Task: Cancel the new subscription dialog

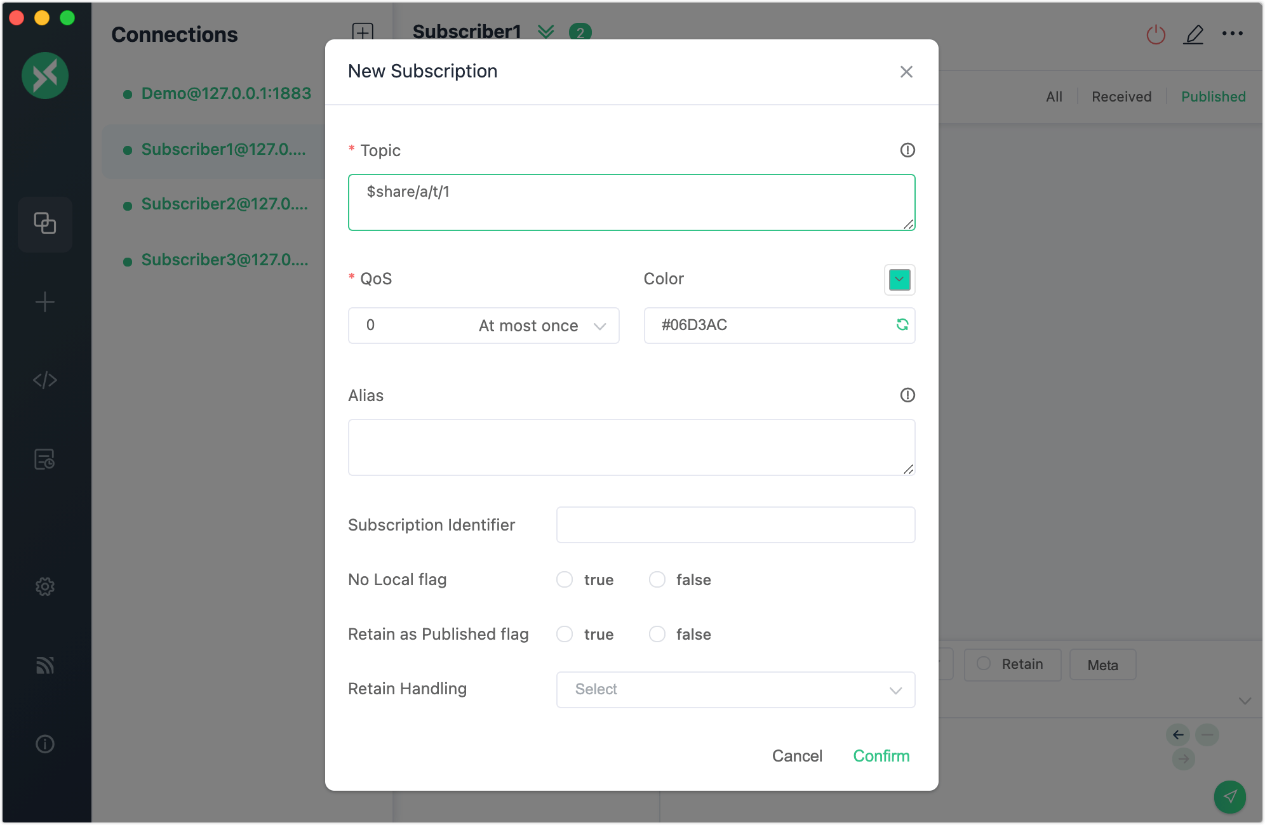Action: [797, 756]
